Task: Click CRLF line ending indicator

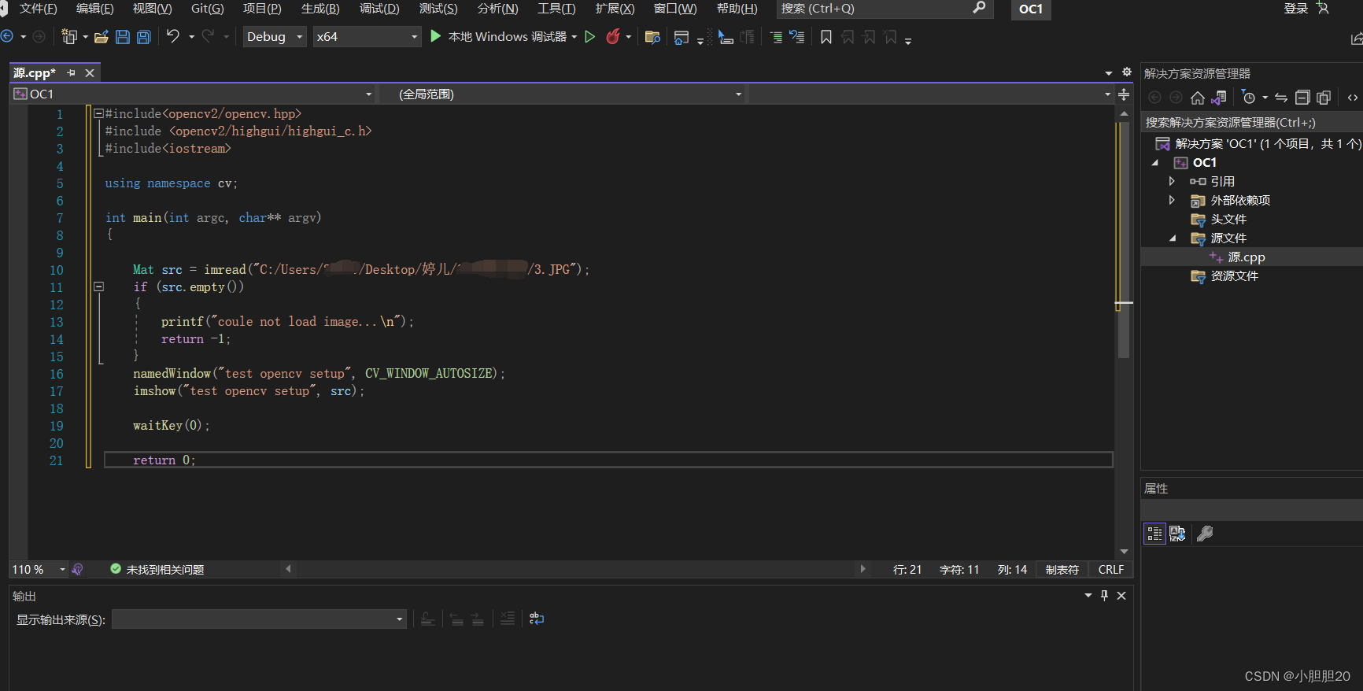Action: (1110, 570)
